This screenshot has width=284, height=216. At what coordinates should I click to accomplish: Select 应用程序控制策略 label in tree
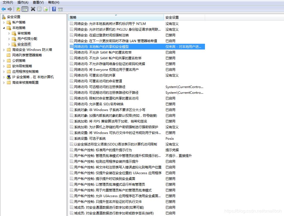25,72
